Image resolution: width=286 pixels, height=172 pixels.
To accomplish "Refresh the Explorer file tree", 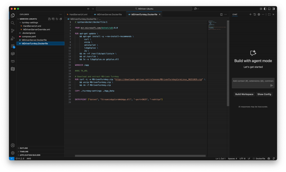I will (57, 19).
